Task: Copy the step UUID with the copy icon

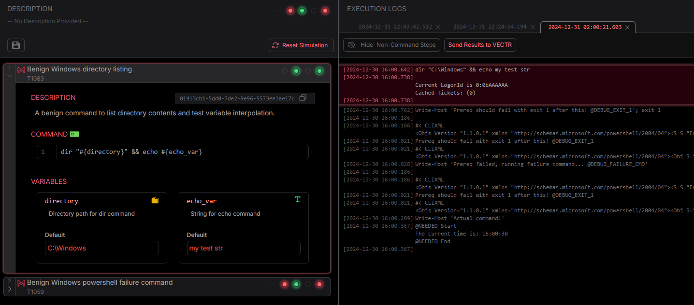Action: [x=303, y=98]
